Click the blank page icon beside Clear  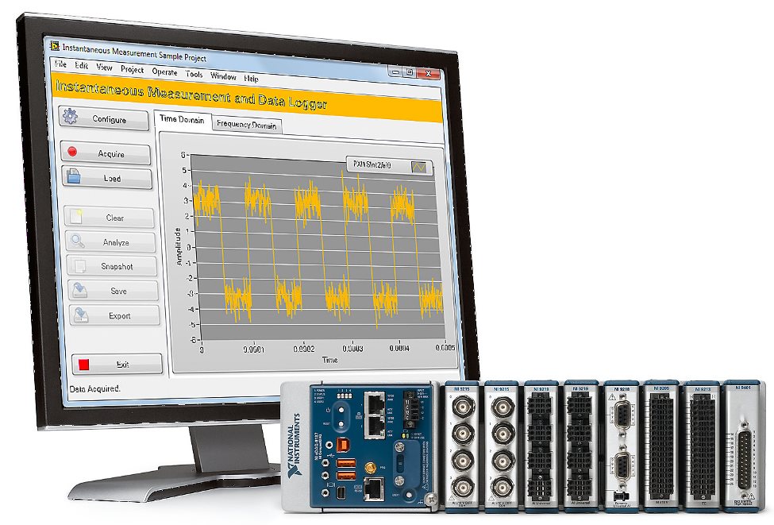[x=78, y=217]
